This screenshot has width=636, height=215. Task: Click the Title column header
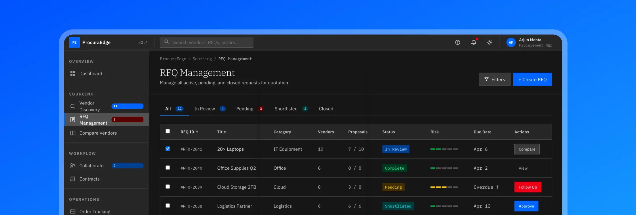222,132
